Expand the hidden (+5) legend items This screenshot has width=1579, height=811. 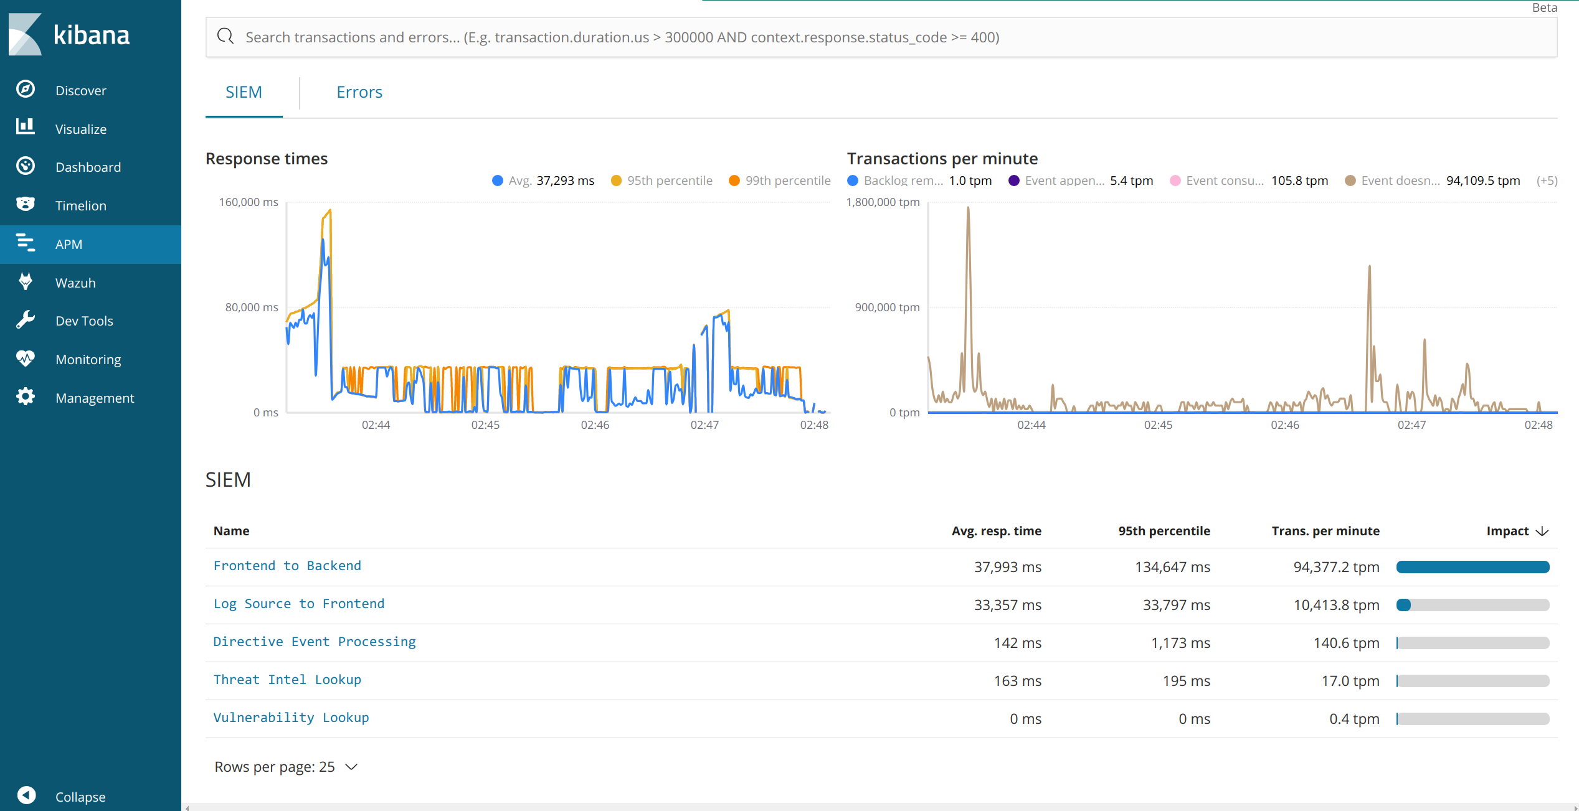(x=1546, y=180)
